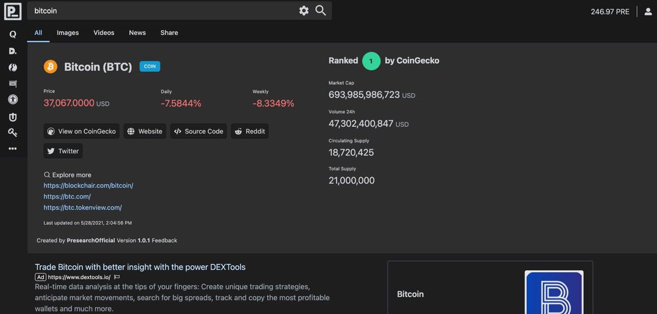Screen dimensions: 657x314
Task: Click circulating supply 18,720,425
Action: pyautogui.click(x=351, y=152)
